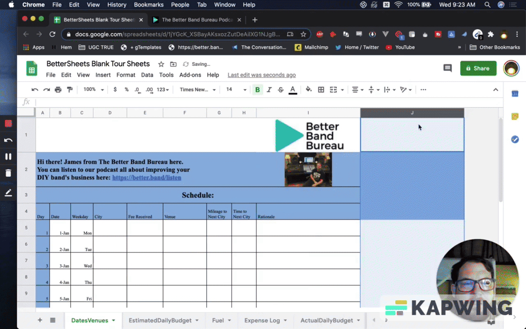Open a new Chrome tab
The width and height of the screenshot is (526, 329).
click(255, 20)
